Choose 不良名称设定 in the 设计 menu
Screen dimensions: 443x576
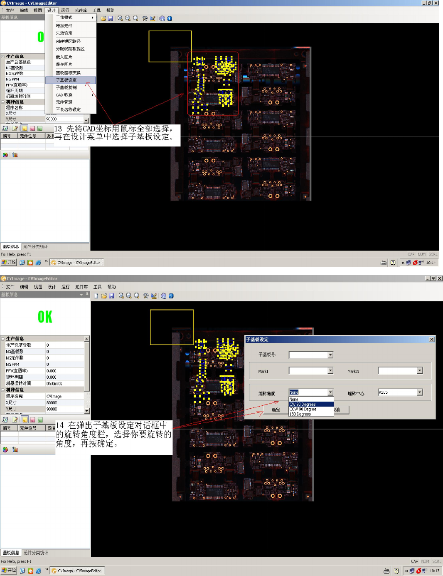tap(71, 109)
